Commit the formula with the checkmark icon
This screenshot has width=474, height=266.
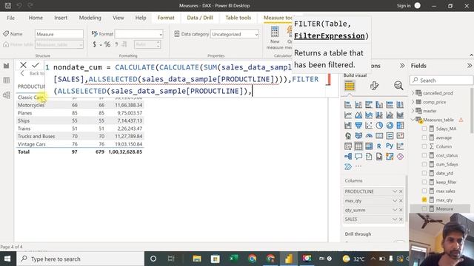pos(36,65)
